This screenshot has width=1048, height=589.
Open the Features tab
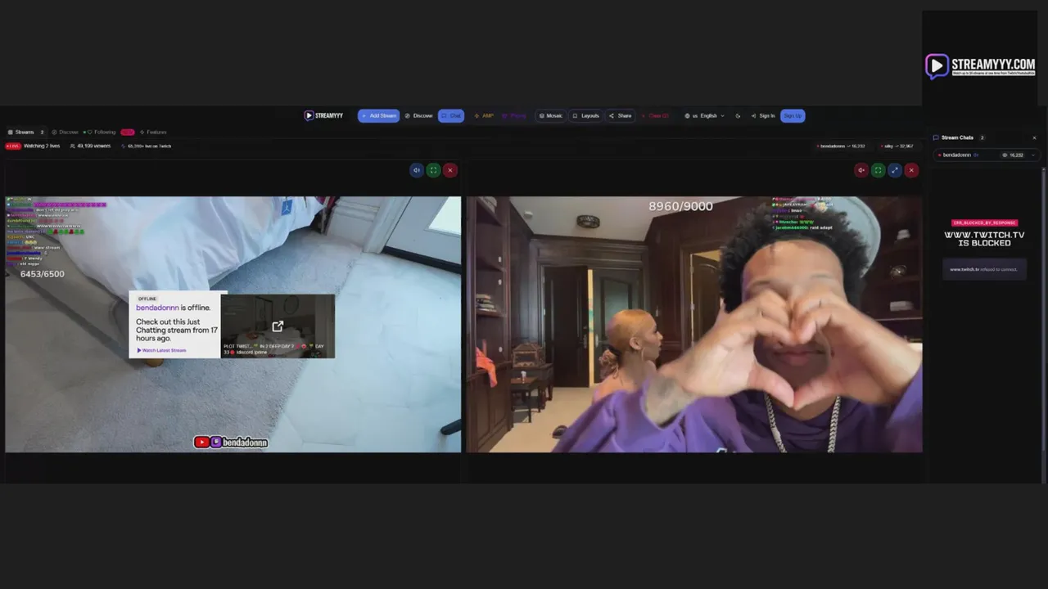pyautogui.click(x=153, y=132)
